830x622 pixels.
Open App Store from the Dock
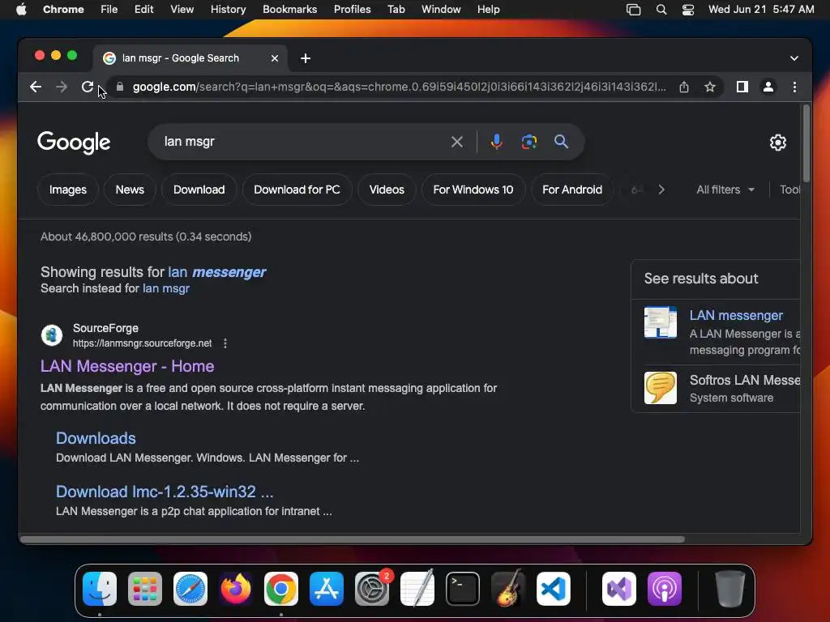tap(326, 588)
